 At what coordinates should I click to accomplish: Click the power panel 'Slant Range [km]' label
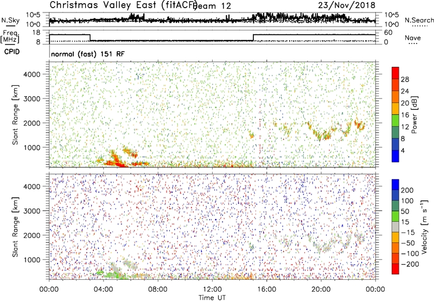tap(15, 115)
